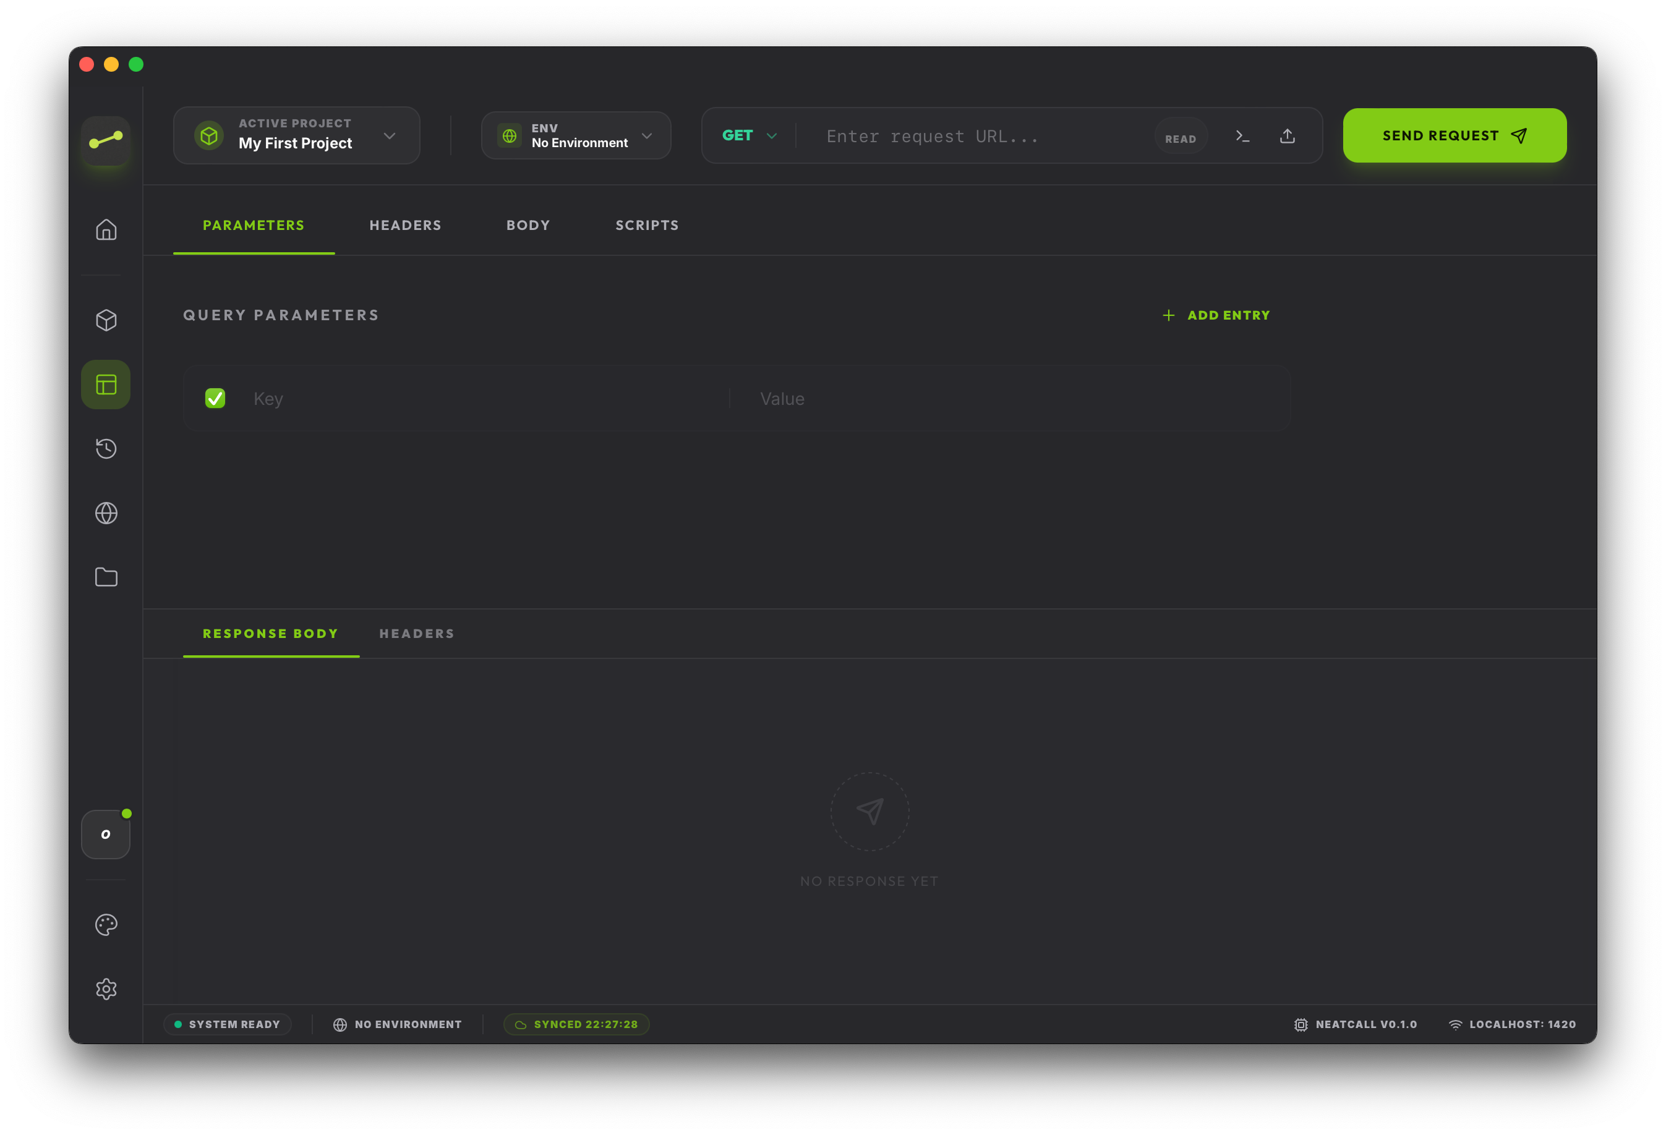This screenshot has width=1666, height=1135.
Task: Click the READ badge in the URL bar
Action: click(x=1180, y=137)
